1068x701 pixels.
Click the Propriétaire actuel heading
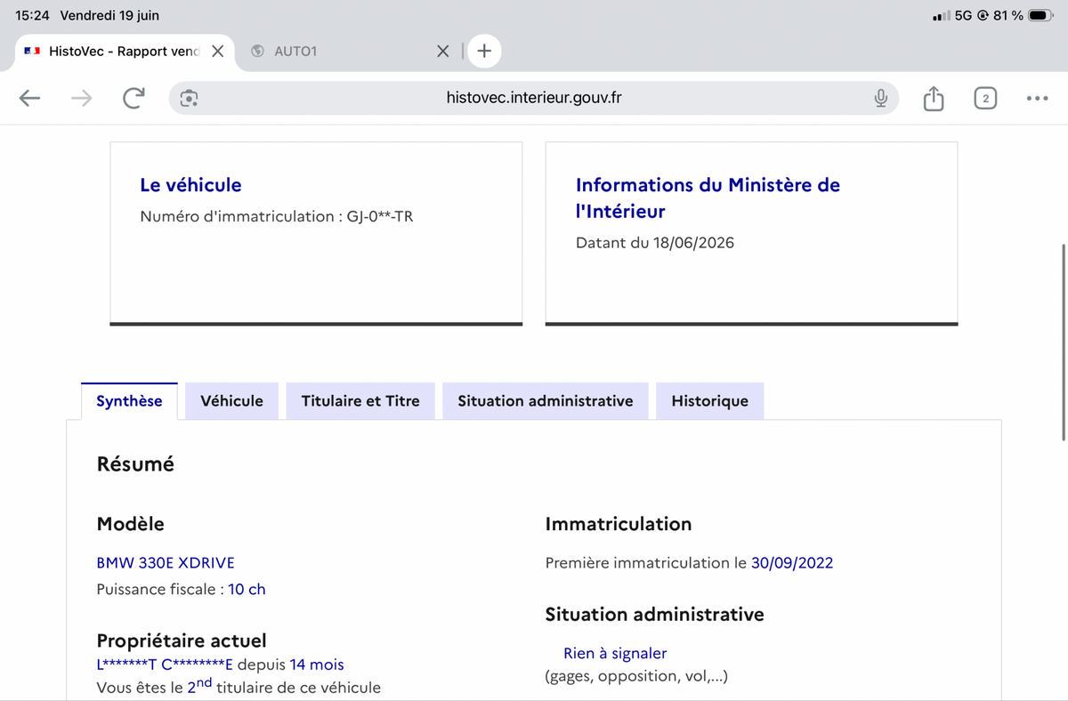coord(182,641)
